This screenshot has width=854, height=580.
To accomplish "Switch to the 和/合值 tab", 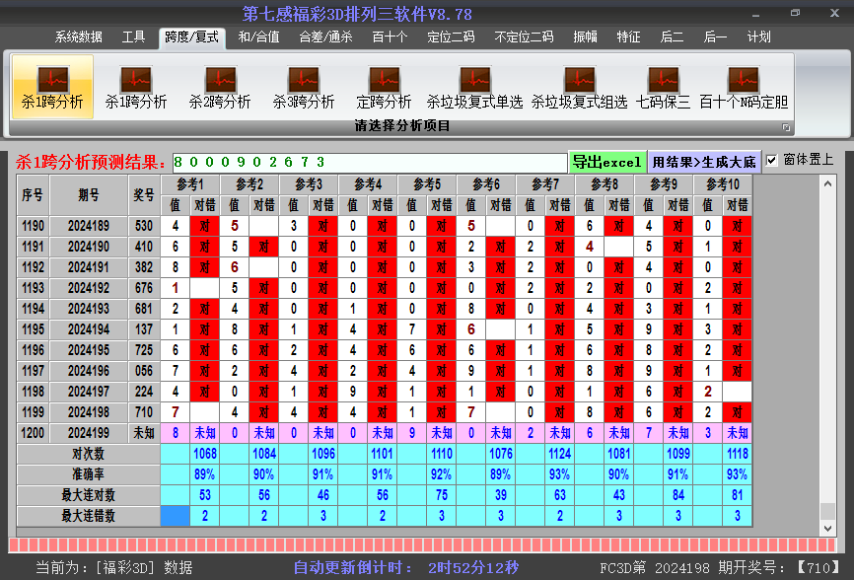I will point(258,36).
